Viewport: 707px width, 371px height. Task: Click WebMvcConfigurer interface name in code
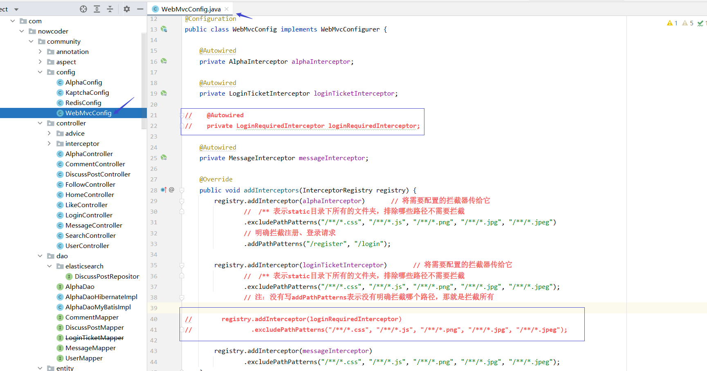350,29
